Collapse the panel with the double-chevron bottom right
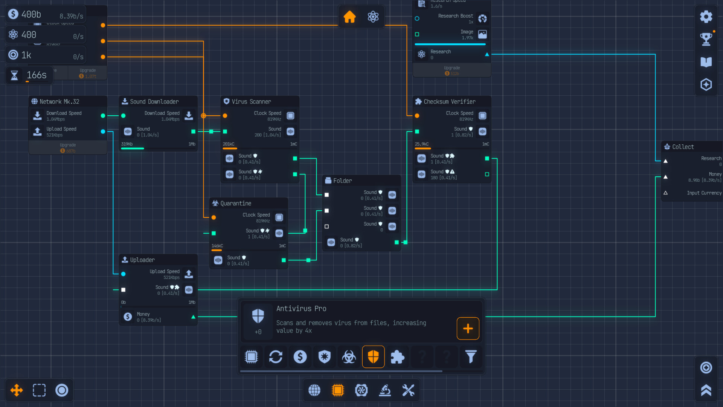Screen dimensions: 723x407 coord(707,391)
